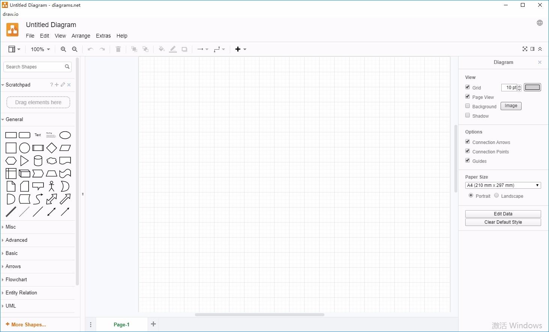Click the Zoom In magnifier icon

[x=63, y=49]
